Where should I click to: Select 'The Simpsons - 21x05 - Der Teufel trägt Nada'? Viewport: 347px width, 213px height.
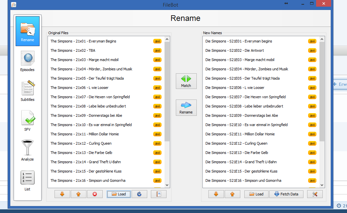(106, 78)
